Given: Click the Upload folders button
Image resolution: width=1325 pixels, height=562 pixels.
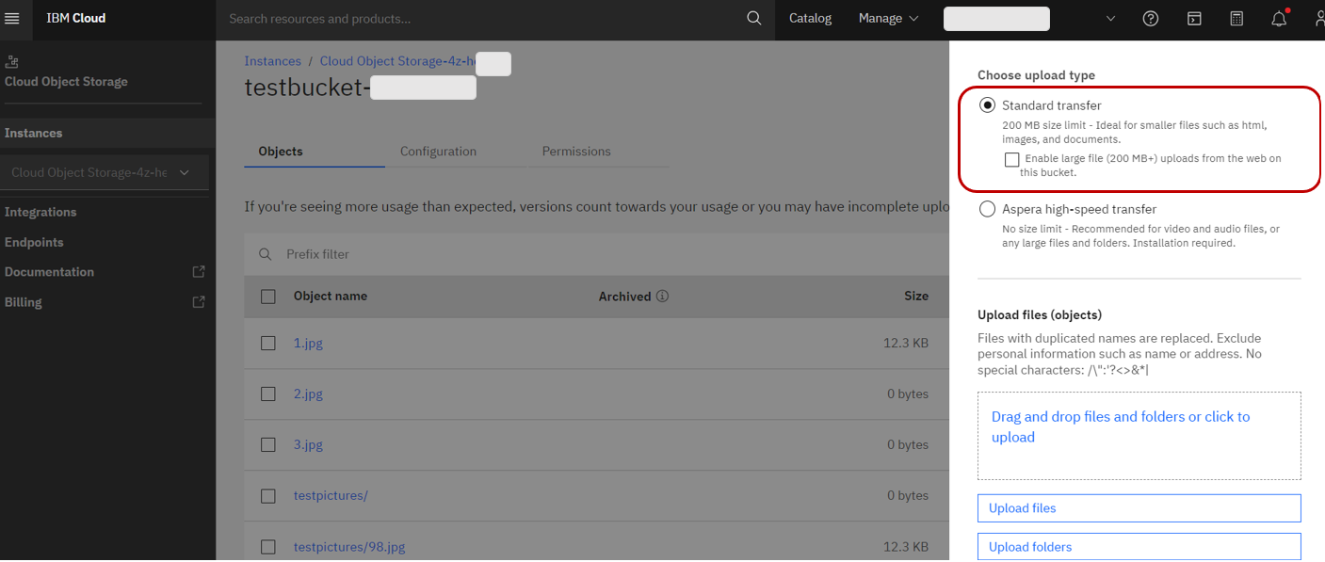Looking at the screenshot, I should (1139, 547).
